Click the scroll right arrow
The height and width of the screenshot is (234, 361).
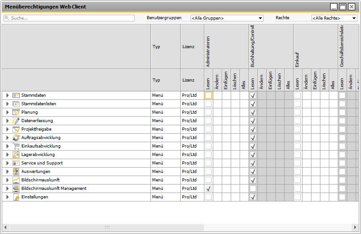coord(355,227)
